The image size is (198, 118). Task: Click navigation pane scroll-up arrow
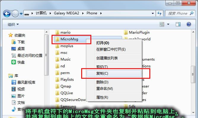(x=46, y=32)
